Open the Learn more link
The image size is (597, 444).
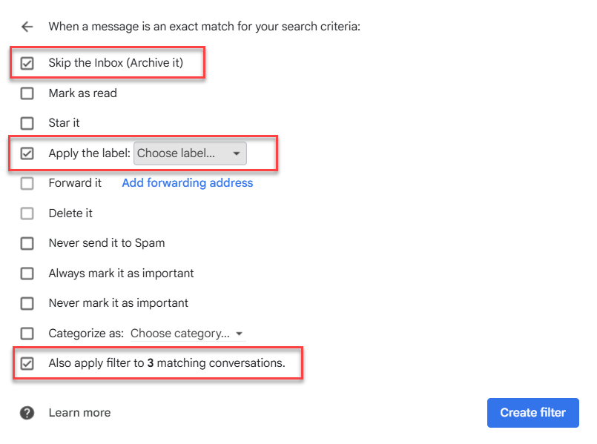point(79,413)
